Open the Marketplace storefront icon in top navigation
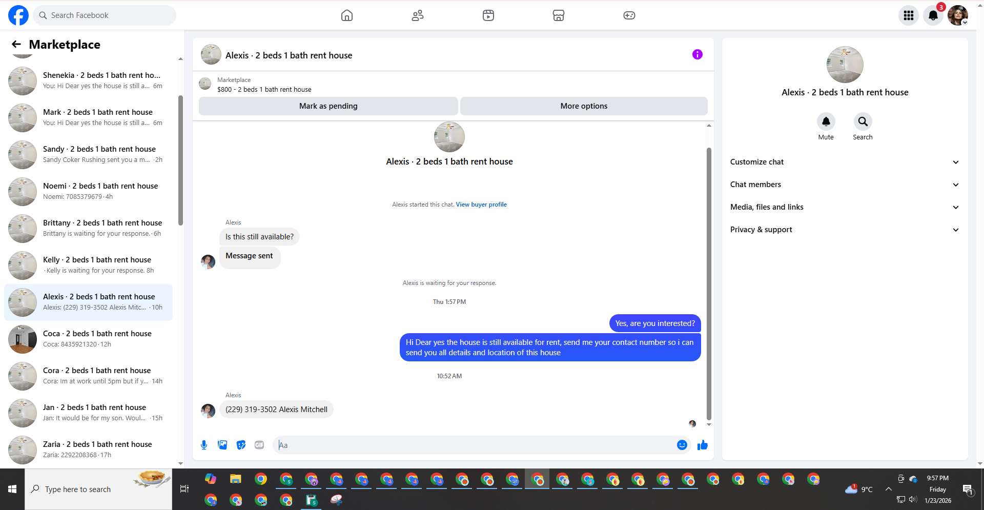 pos(559,15)
